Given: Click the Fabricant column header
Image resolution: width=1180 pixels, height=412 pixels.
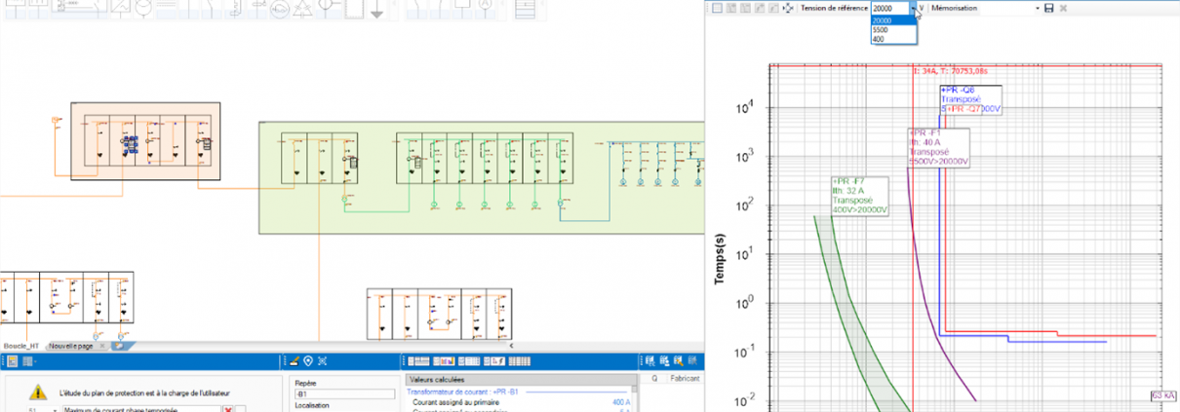Looking at the screenshot, I should 685,380.
